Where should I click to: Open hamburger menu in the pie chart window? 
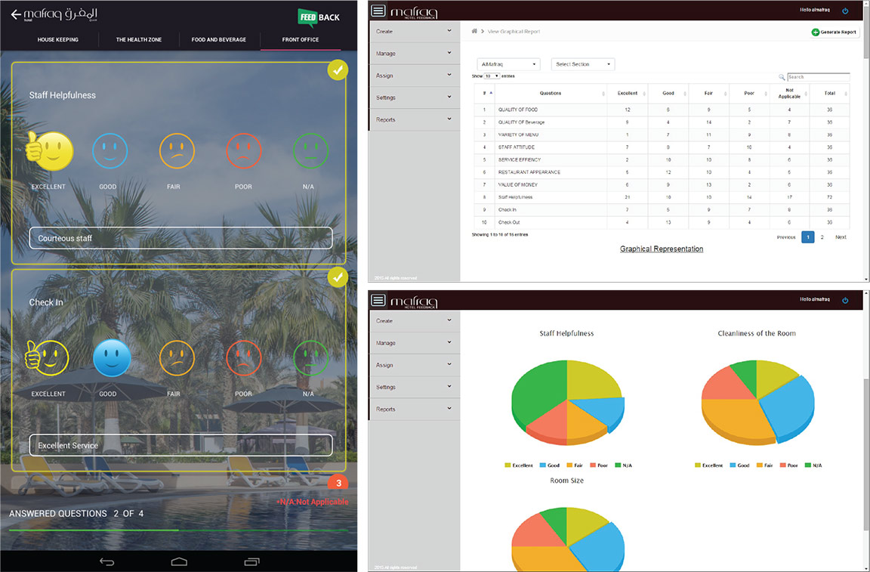pos(378,301)
